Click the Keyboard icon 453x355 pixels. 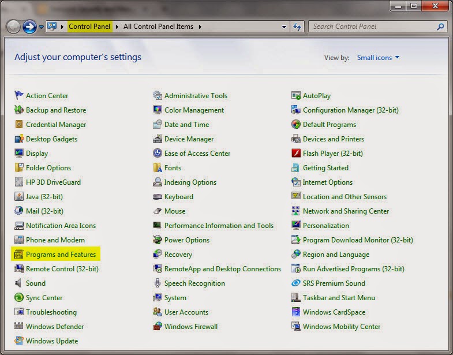pyautogui.click(x=158, y=197)
